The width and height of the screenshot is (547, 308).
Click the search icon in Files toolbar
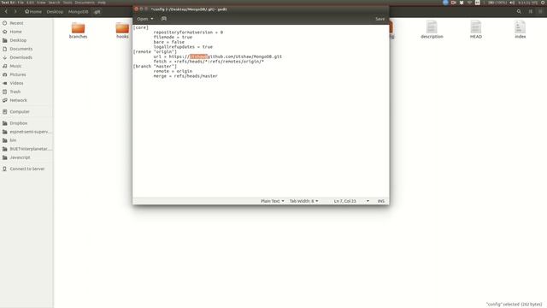pyautogui.click(x=519, y=11)
